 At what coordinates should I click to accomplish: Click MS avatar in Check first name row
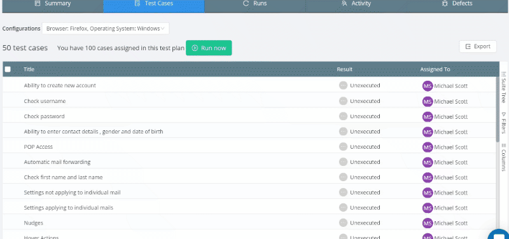click(428, 177)
